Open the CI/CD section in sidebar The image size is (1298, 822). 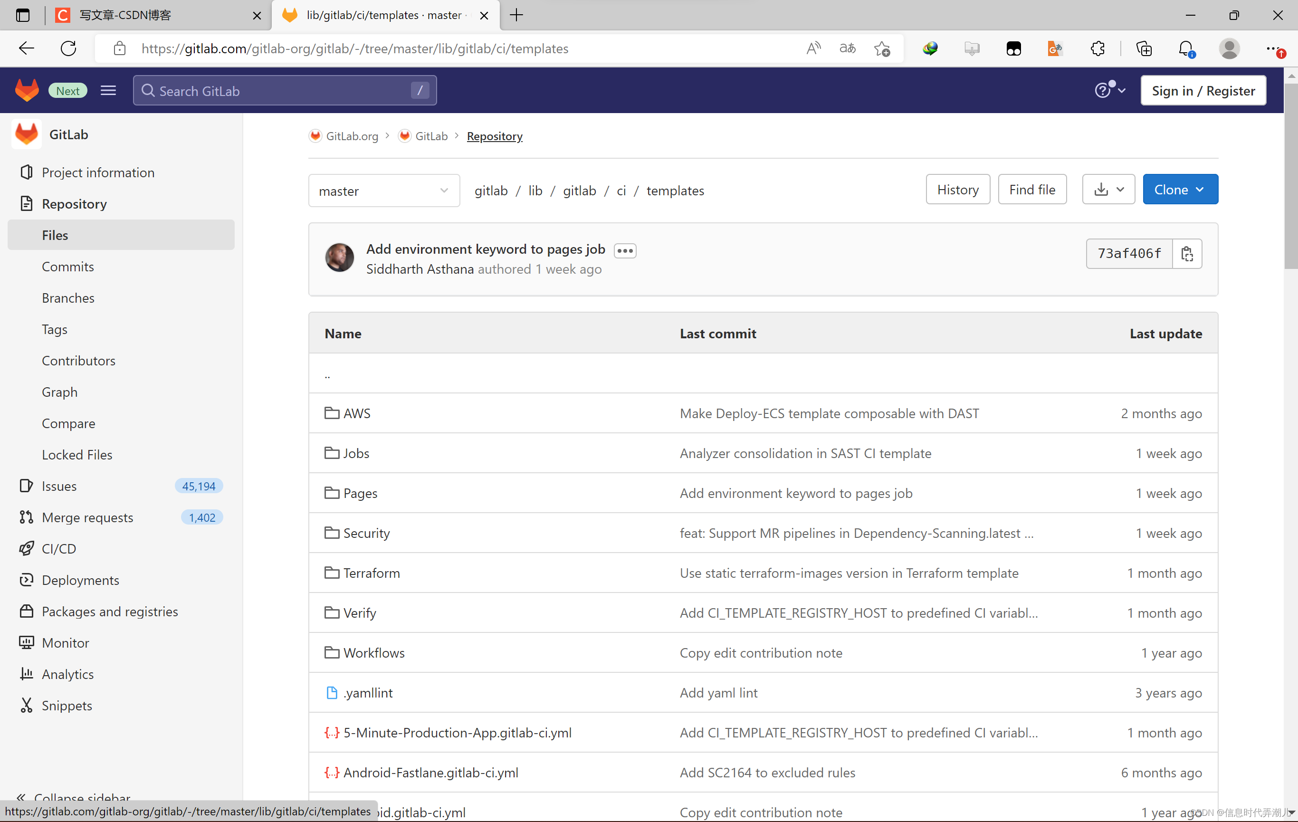(x=59, y=549)
